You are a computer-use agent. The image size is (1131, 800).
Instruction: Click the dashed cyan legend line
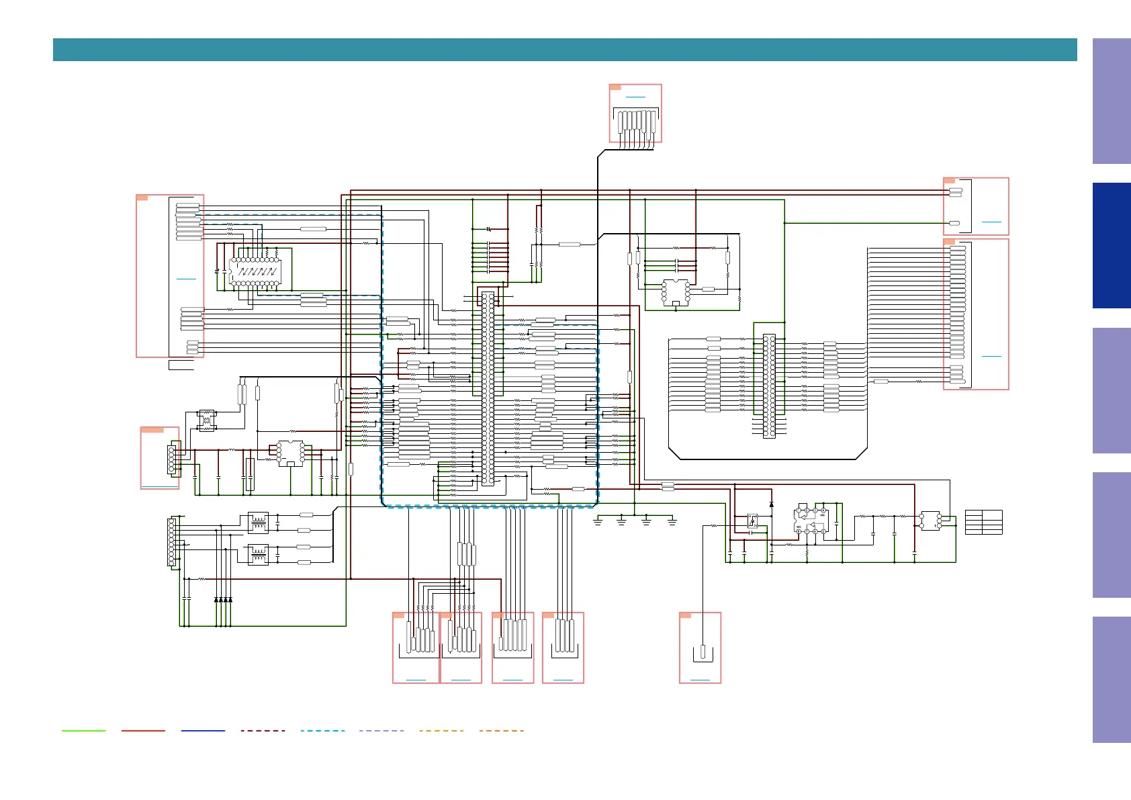pos(323,731)
